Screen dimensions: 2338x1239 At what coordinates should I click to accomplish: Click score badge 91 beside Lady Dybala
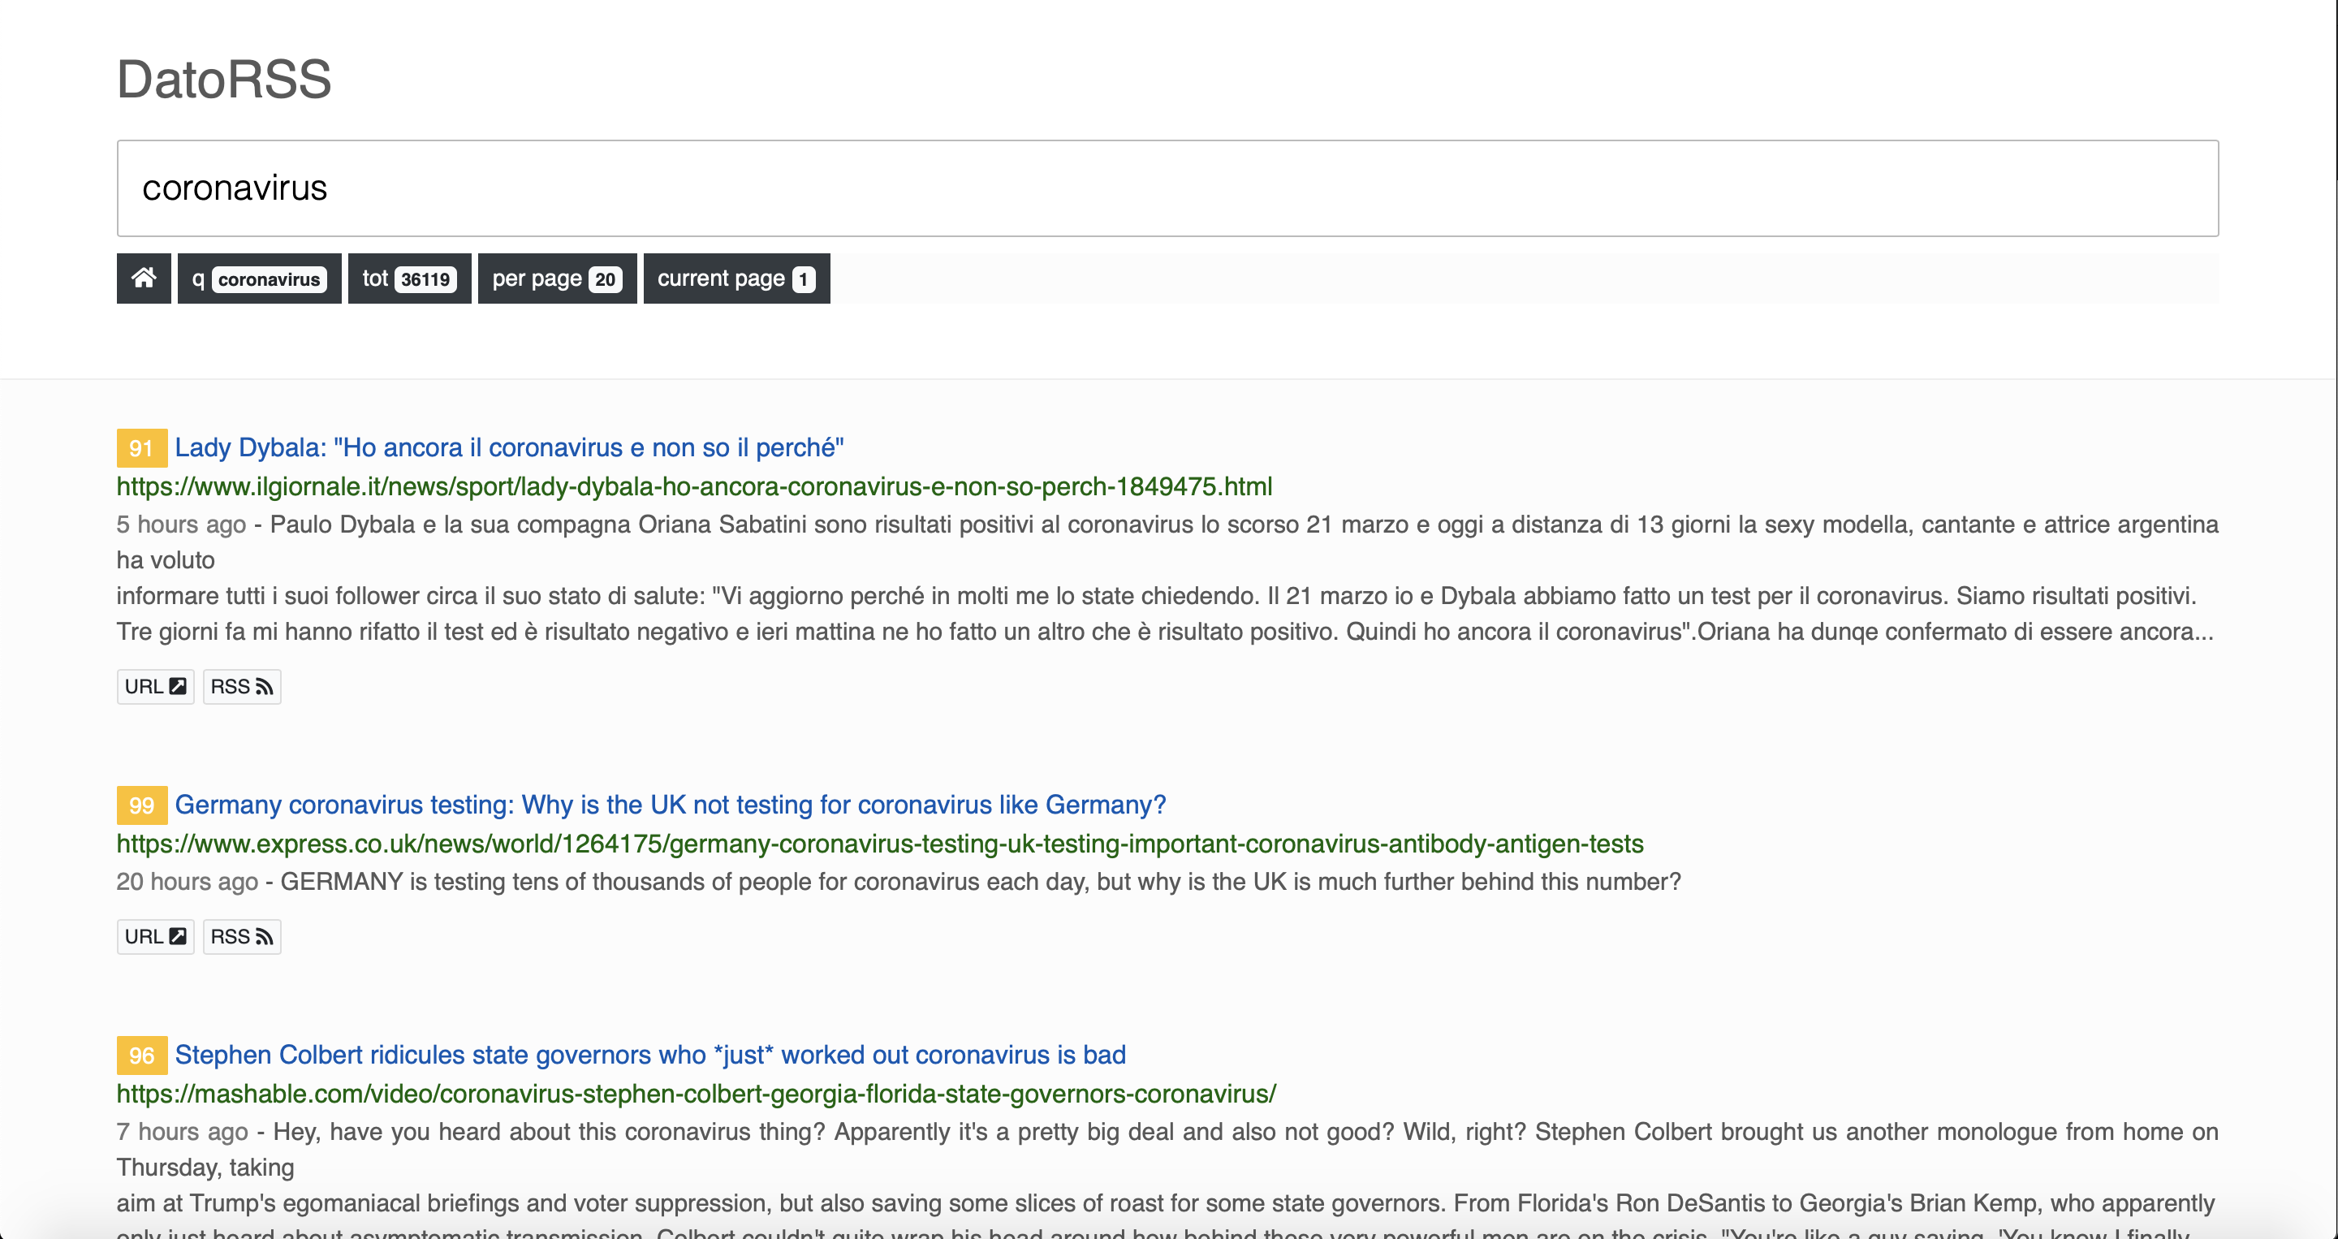[141, 447]
